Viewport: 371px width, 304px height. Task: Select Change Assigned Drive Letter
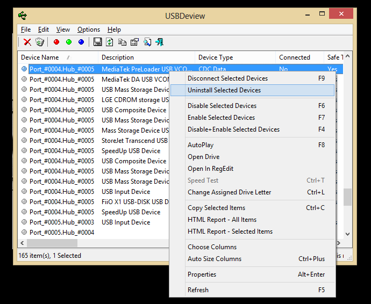click(252, 192)
